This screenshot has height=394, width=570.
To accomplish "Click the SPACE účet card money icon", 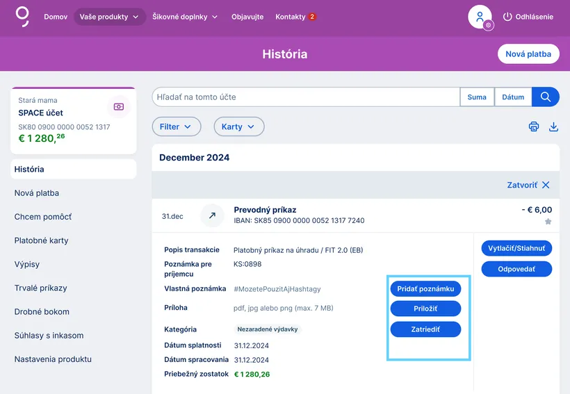I will [119, 106].
